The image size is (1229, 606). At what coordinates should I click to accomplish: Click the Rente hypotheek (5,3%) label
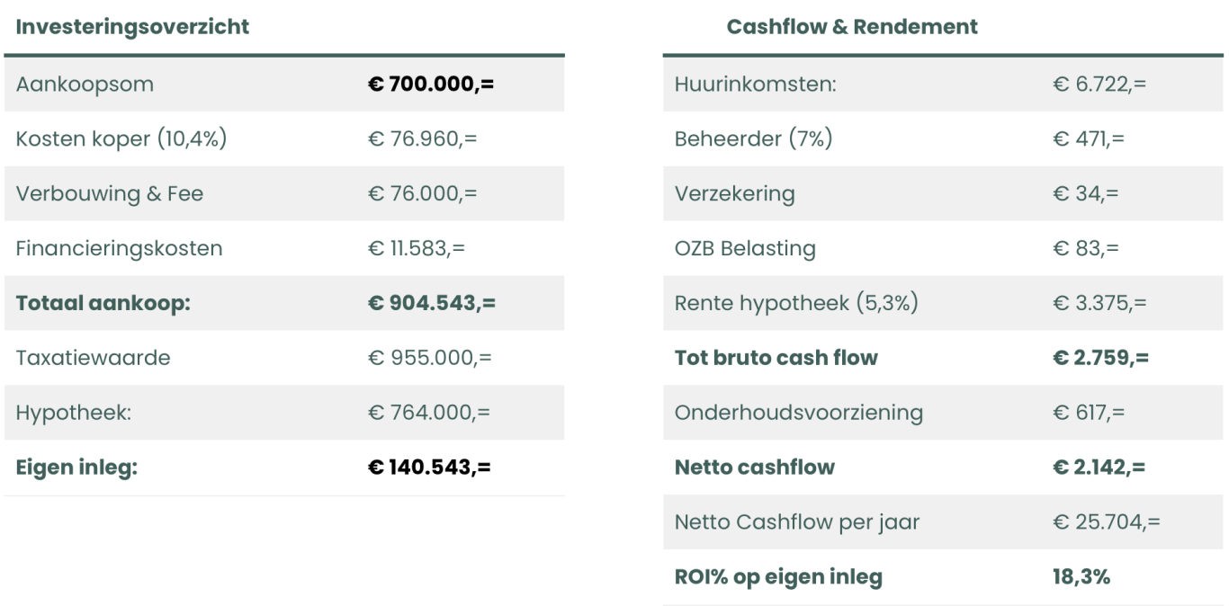796,303
